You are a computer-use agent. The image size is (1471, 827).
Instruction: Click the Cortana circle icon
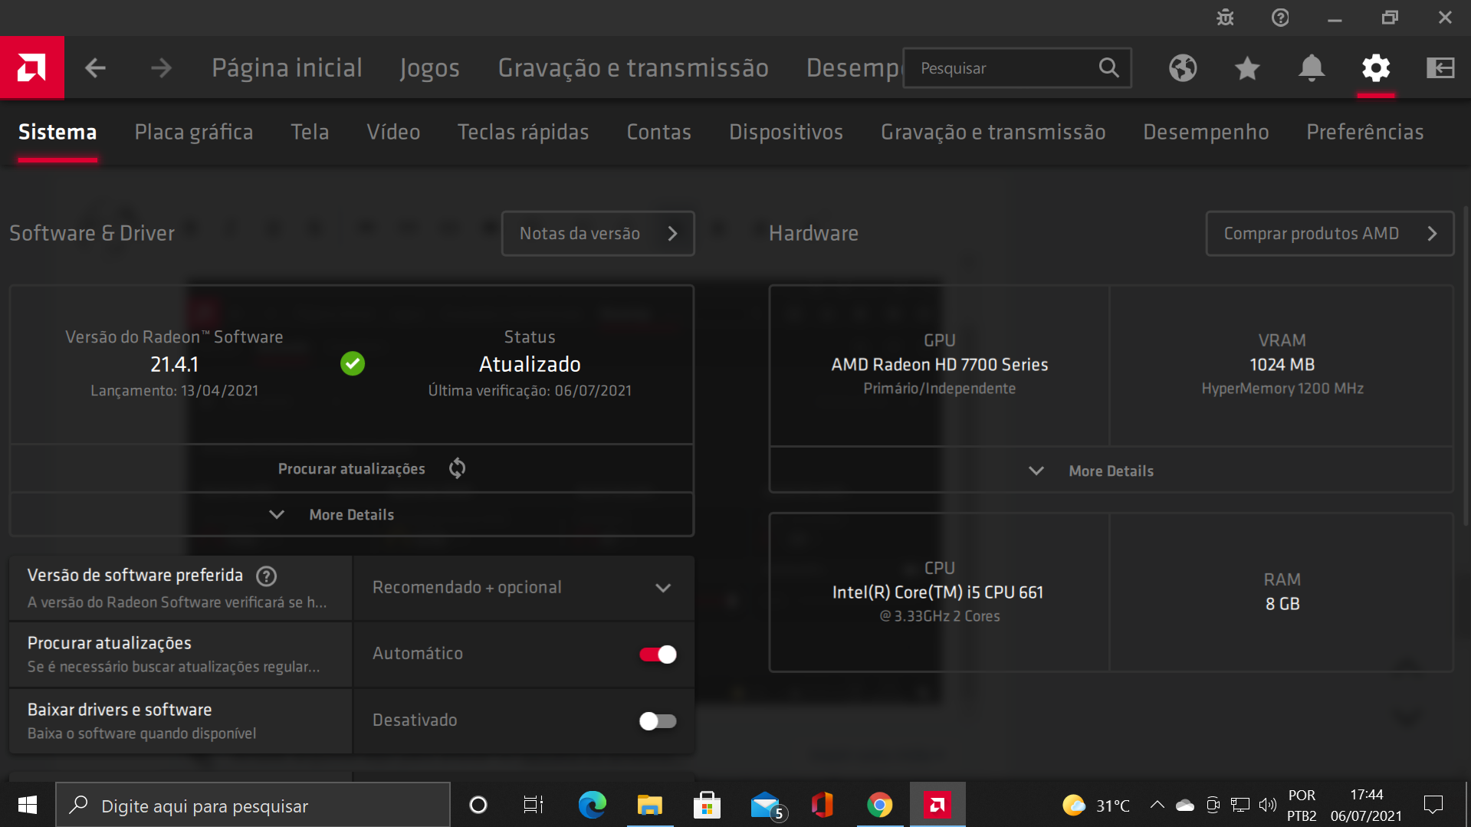tap(478, 805)
